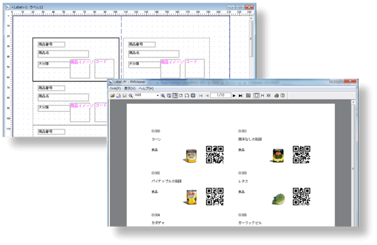Click the viewer's vertical scrollbar

pyautogui.click(x=353, y=162)
